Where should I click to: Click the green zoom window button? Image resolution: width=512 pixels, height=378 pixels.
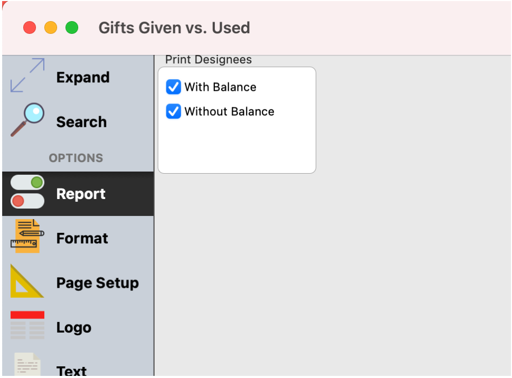72,28
